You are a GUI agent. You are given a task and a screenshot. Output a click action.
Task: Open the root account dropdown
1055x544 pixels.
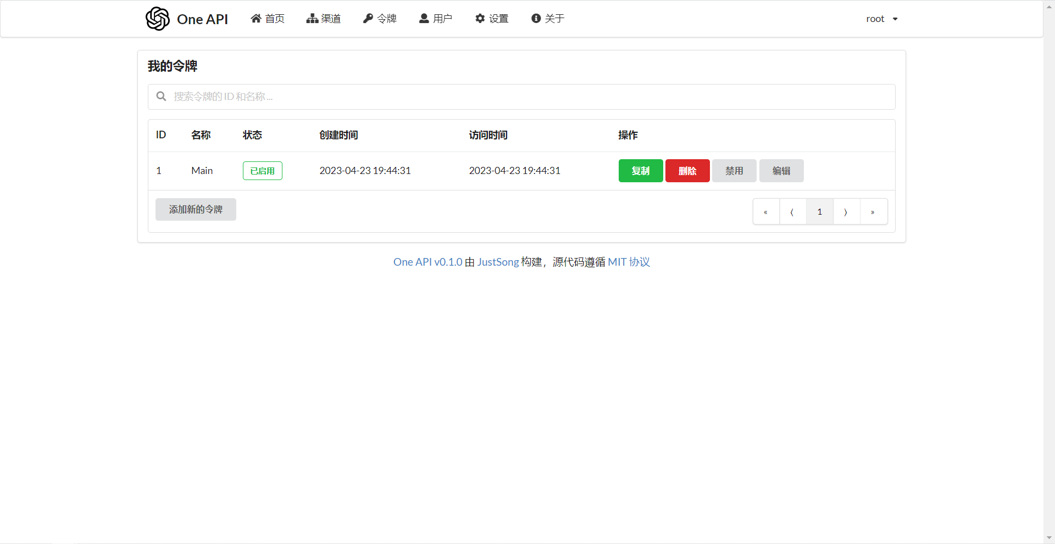(881, 18)
